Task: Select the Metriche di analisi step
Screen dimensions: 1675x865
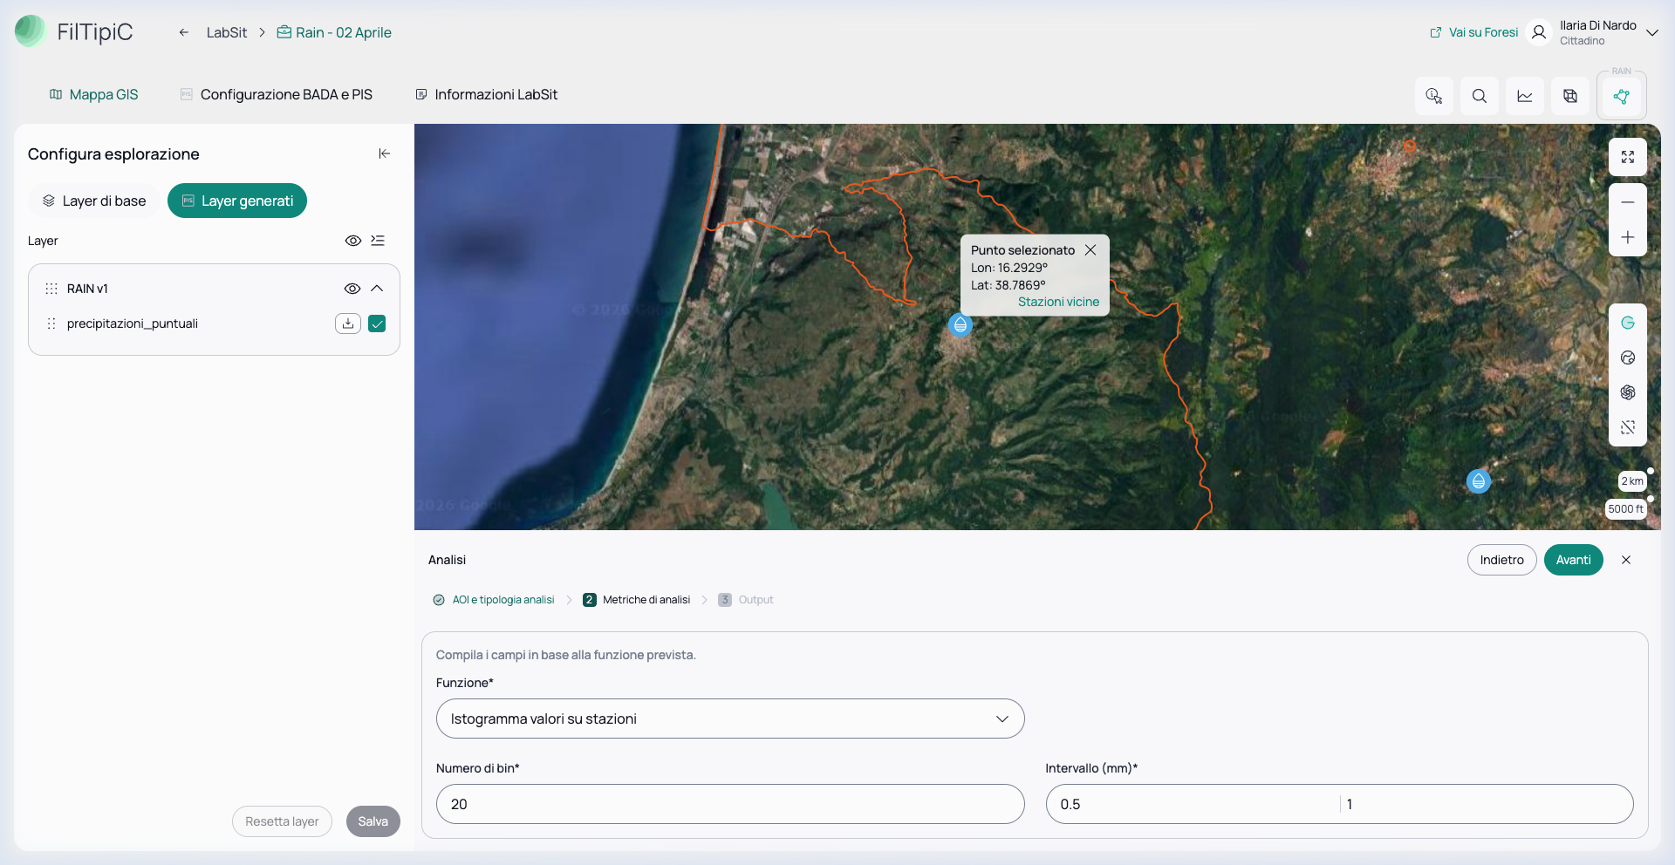Action: click(x=637, y=600)
